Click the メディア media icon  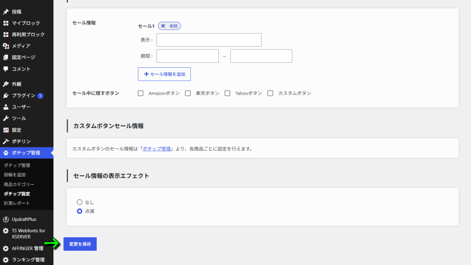point(6,46)
